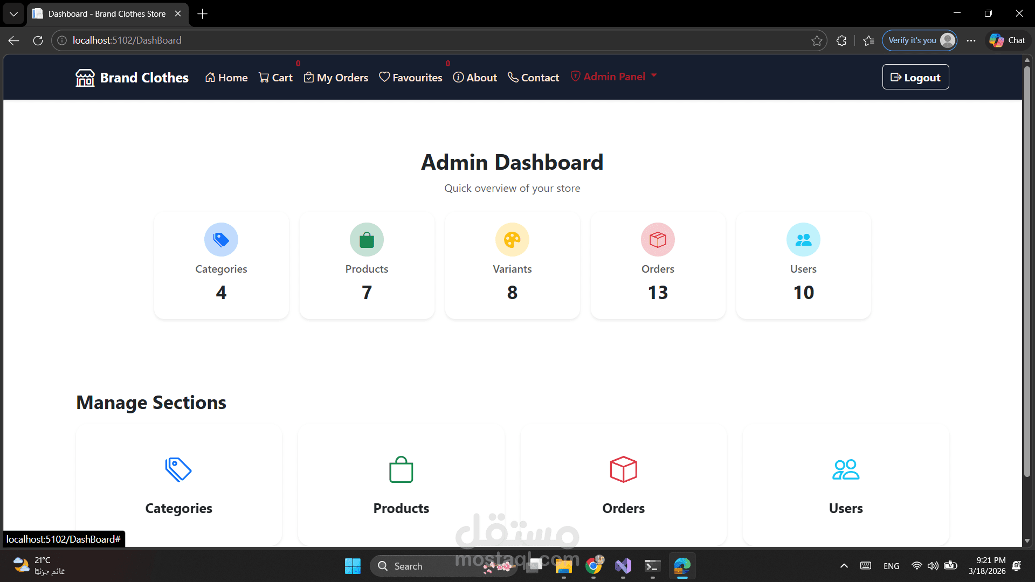Screen dimensions: 1035x582
Task: Click the yellow Variants palette icon
Action: (512, 240)
